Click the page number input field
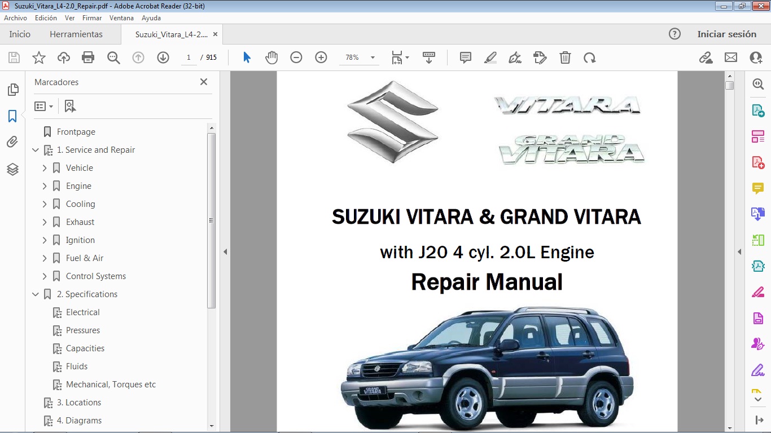The image size is (771, 433). click(189, 58)
